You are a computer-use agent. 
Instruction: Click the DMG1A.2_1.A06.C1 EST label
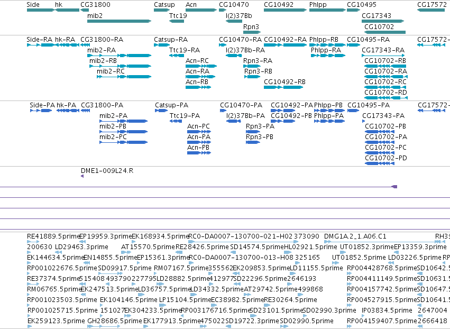355,236
